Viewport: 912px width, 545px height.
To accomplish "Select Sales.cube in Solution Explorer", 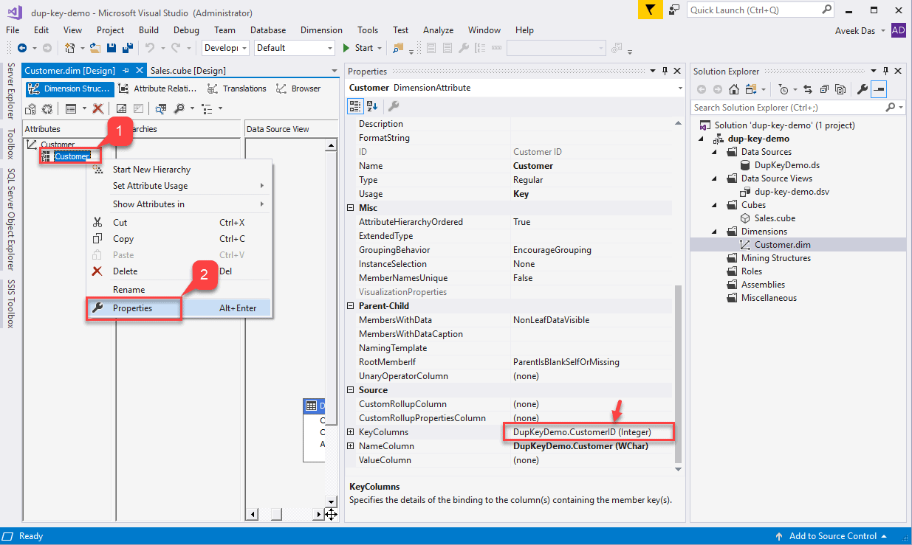I will click(x=775, y=218).
